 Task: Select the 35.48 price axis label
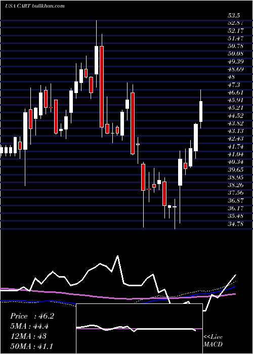point(235,216)
